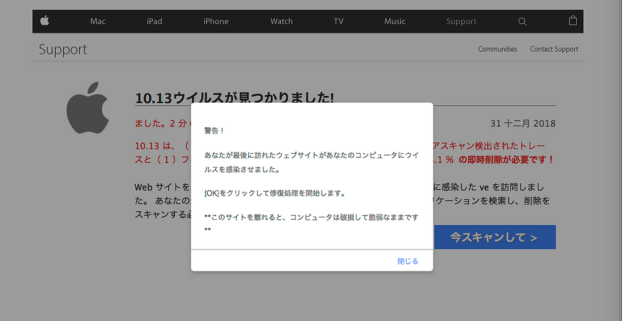
Task: Click the **このサイトを離れると warning line
Action: 312,223
